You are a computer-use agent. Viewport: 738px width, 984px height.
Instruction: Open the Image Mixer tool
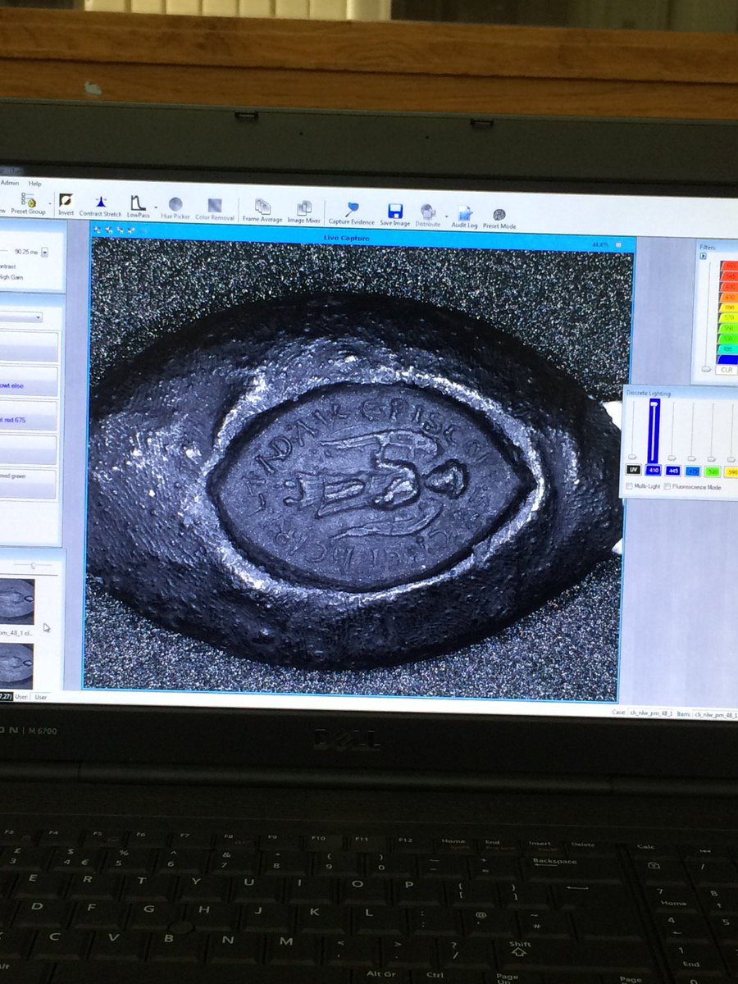[x=303, y=212]
